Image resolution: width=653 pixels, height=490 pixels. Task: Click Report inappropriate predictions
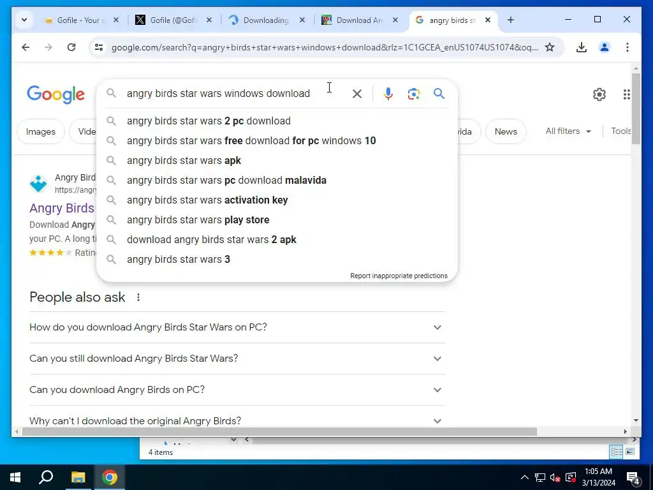tap(399, 276)
